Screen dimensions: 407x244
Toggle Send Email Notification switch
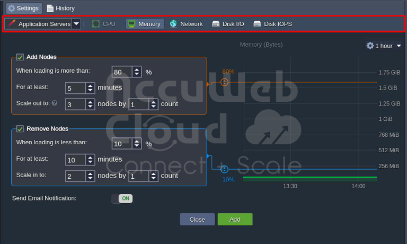(122, 198)
